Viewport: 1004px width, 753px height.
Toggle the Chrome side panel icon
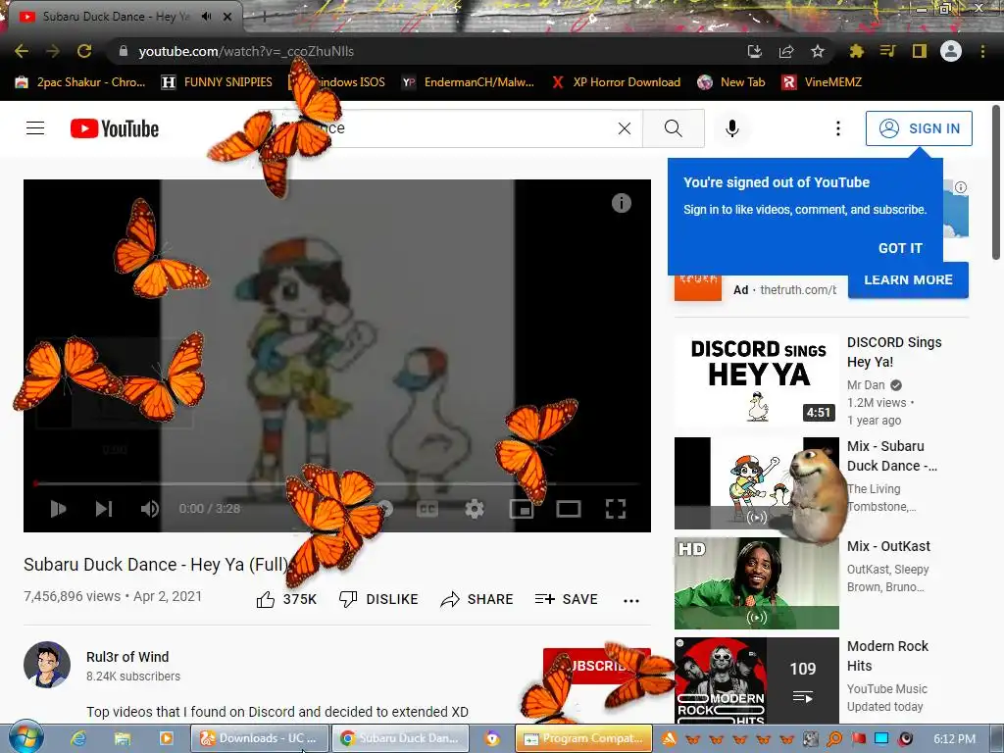pyautogui.click(x=920, y=51)
